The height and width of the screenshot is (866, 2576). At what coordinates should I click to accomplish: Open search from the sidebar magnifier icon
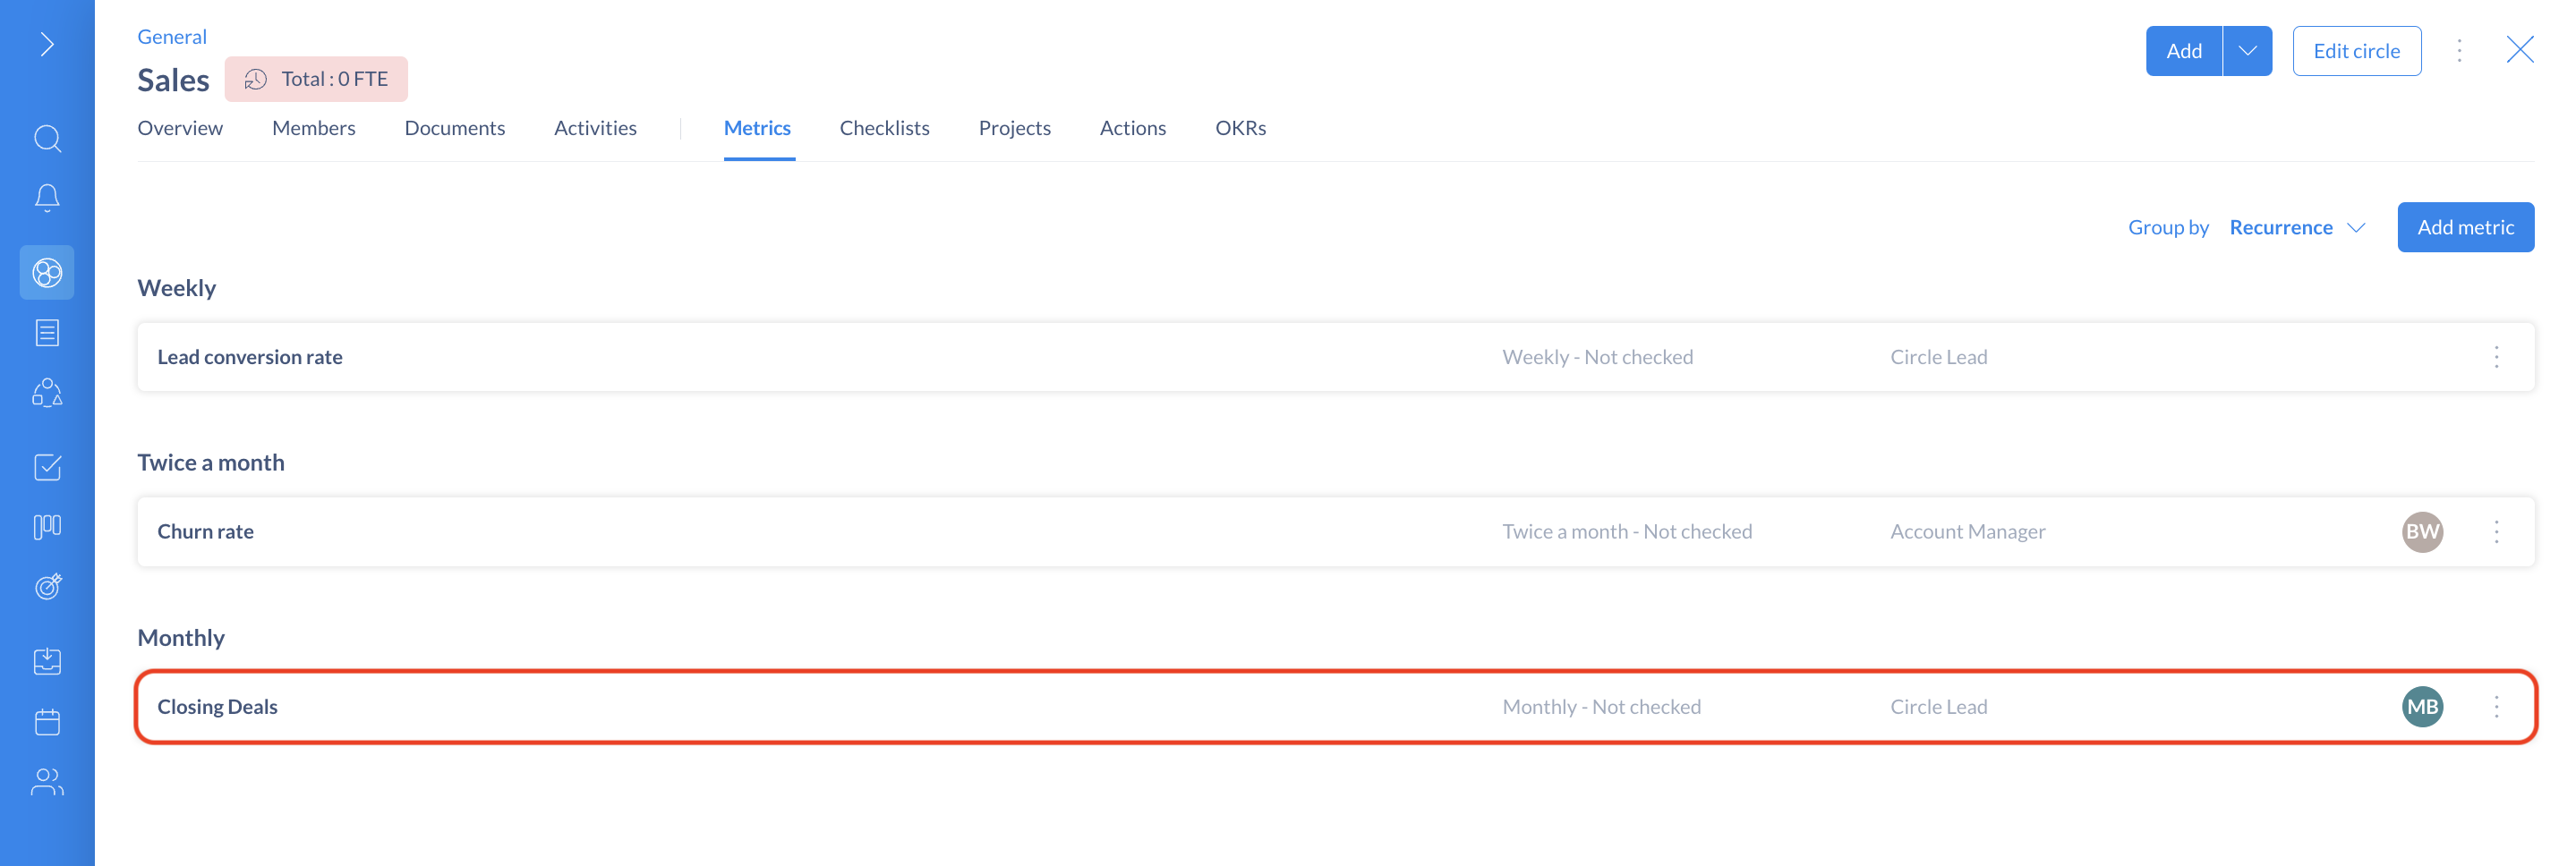pos(47,138)
